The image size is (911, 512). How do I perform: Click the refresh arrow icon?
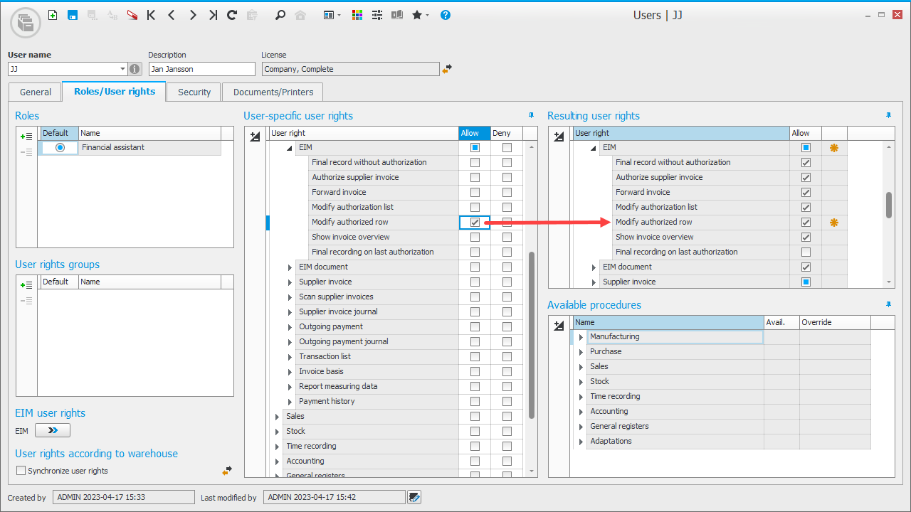point(232,15)
